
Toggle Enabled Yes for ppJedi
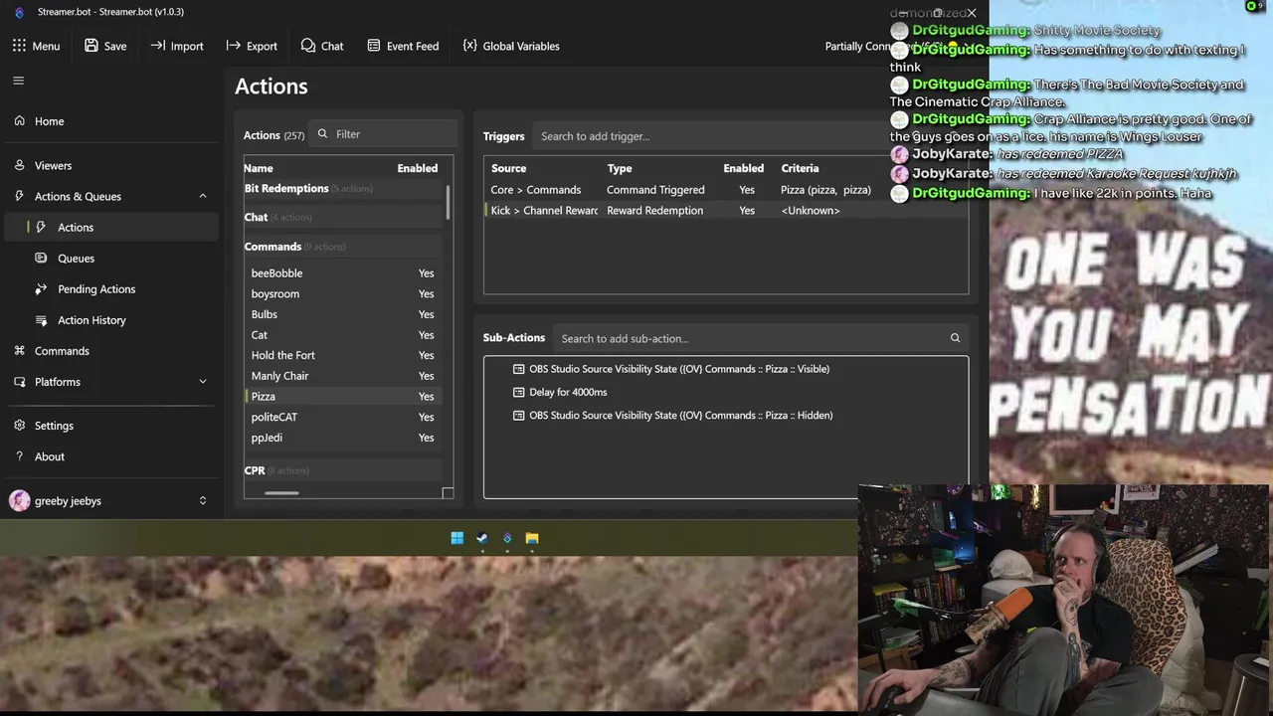[x=426, y=438]
